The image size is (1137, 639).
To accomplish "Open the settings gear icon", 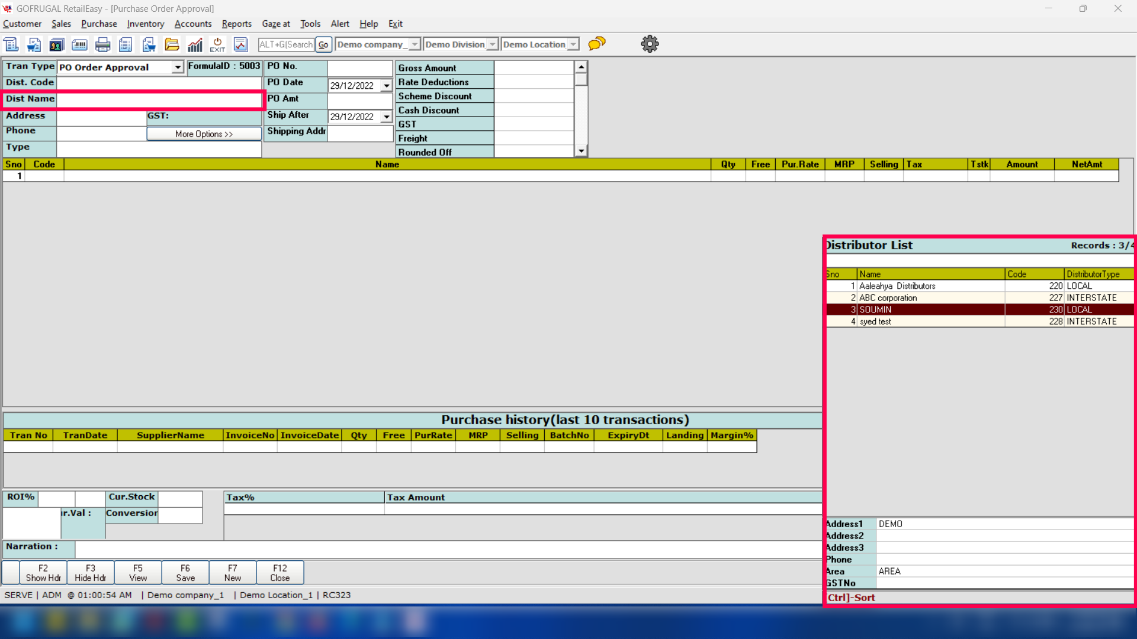I will click(x=650, y=44).
